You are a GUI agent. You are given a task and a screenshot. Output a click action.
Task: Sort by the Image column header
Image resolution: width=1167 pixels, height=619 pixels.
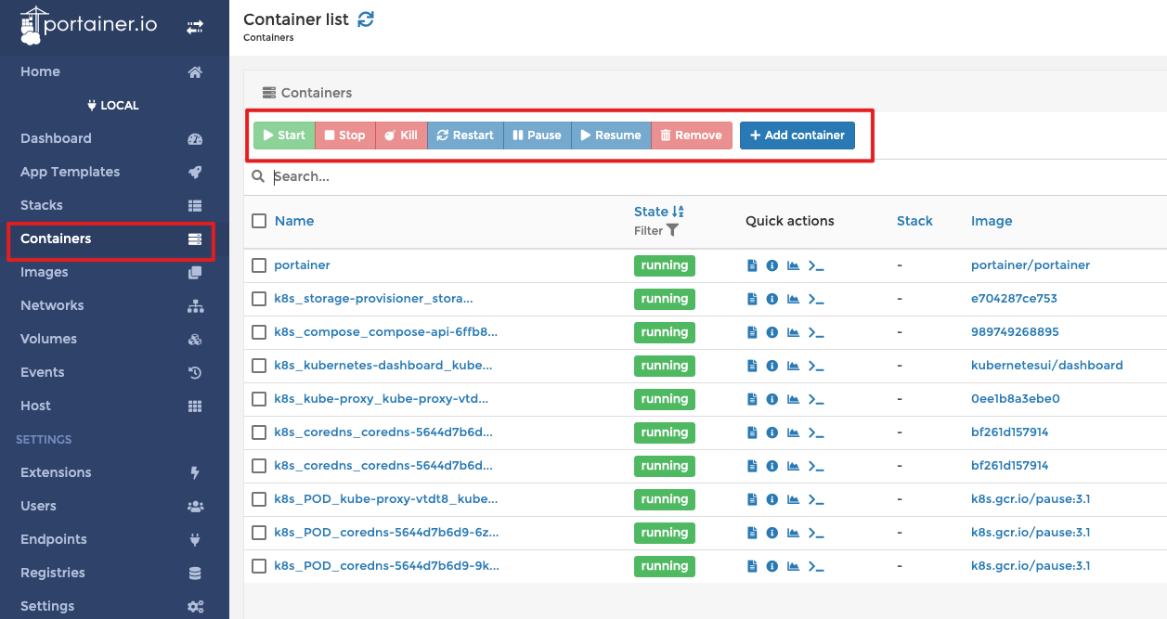[x=992, y=221]
